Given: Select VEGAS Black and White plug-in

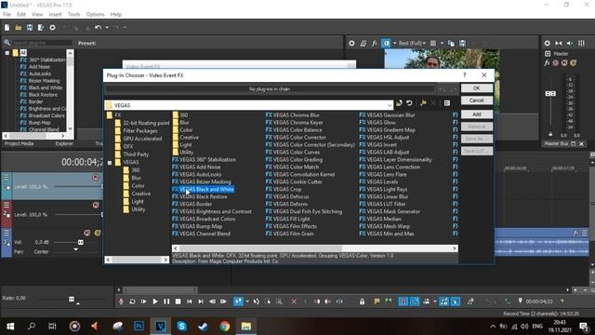Looking at the screenshot, I should (206, 189).
